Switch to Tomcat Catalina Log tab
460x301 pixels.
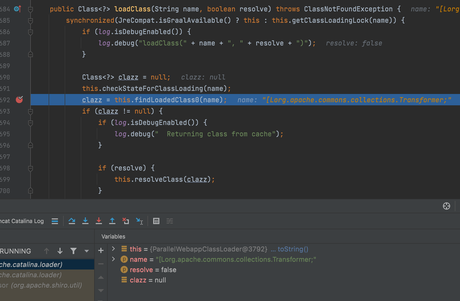[x=22, y=221]
